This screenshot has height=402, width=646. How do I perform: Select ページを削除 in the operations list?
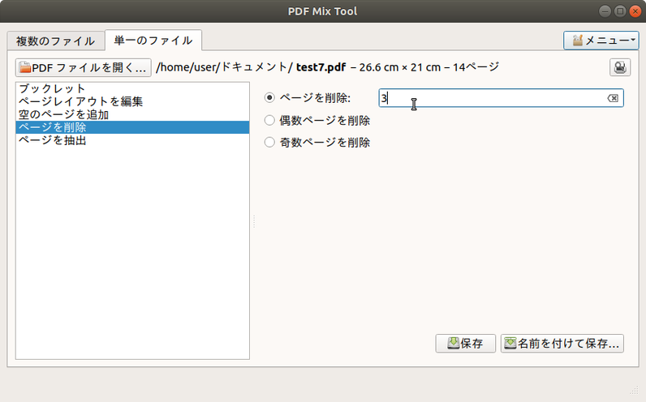[132, 127]
